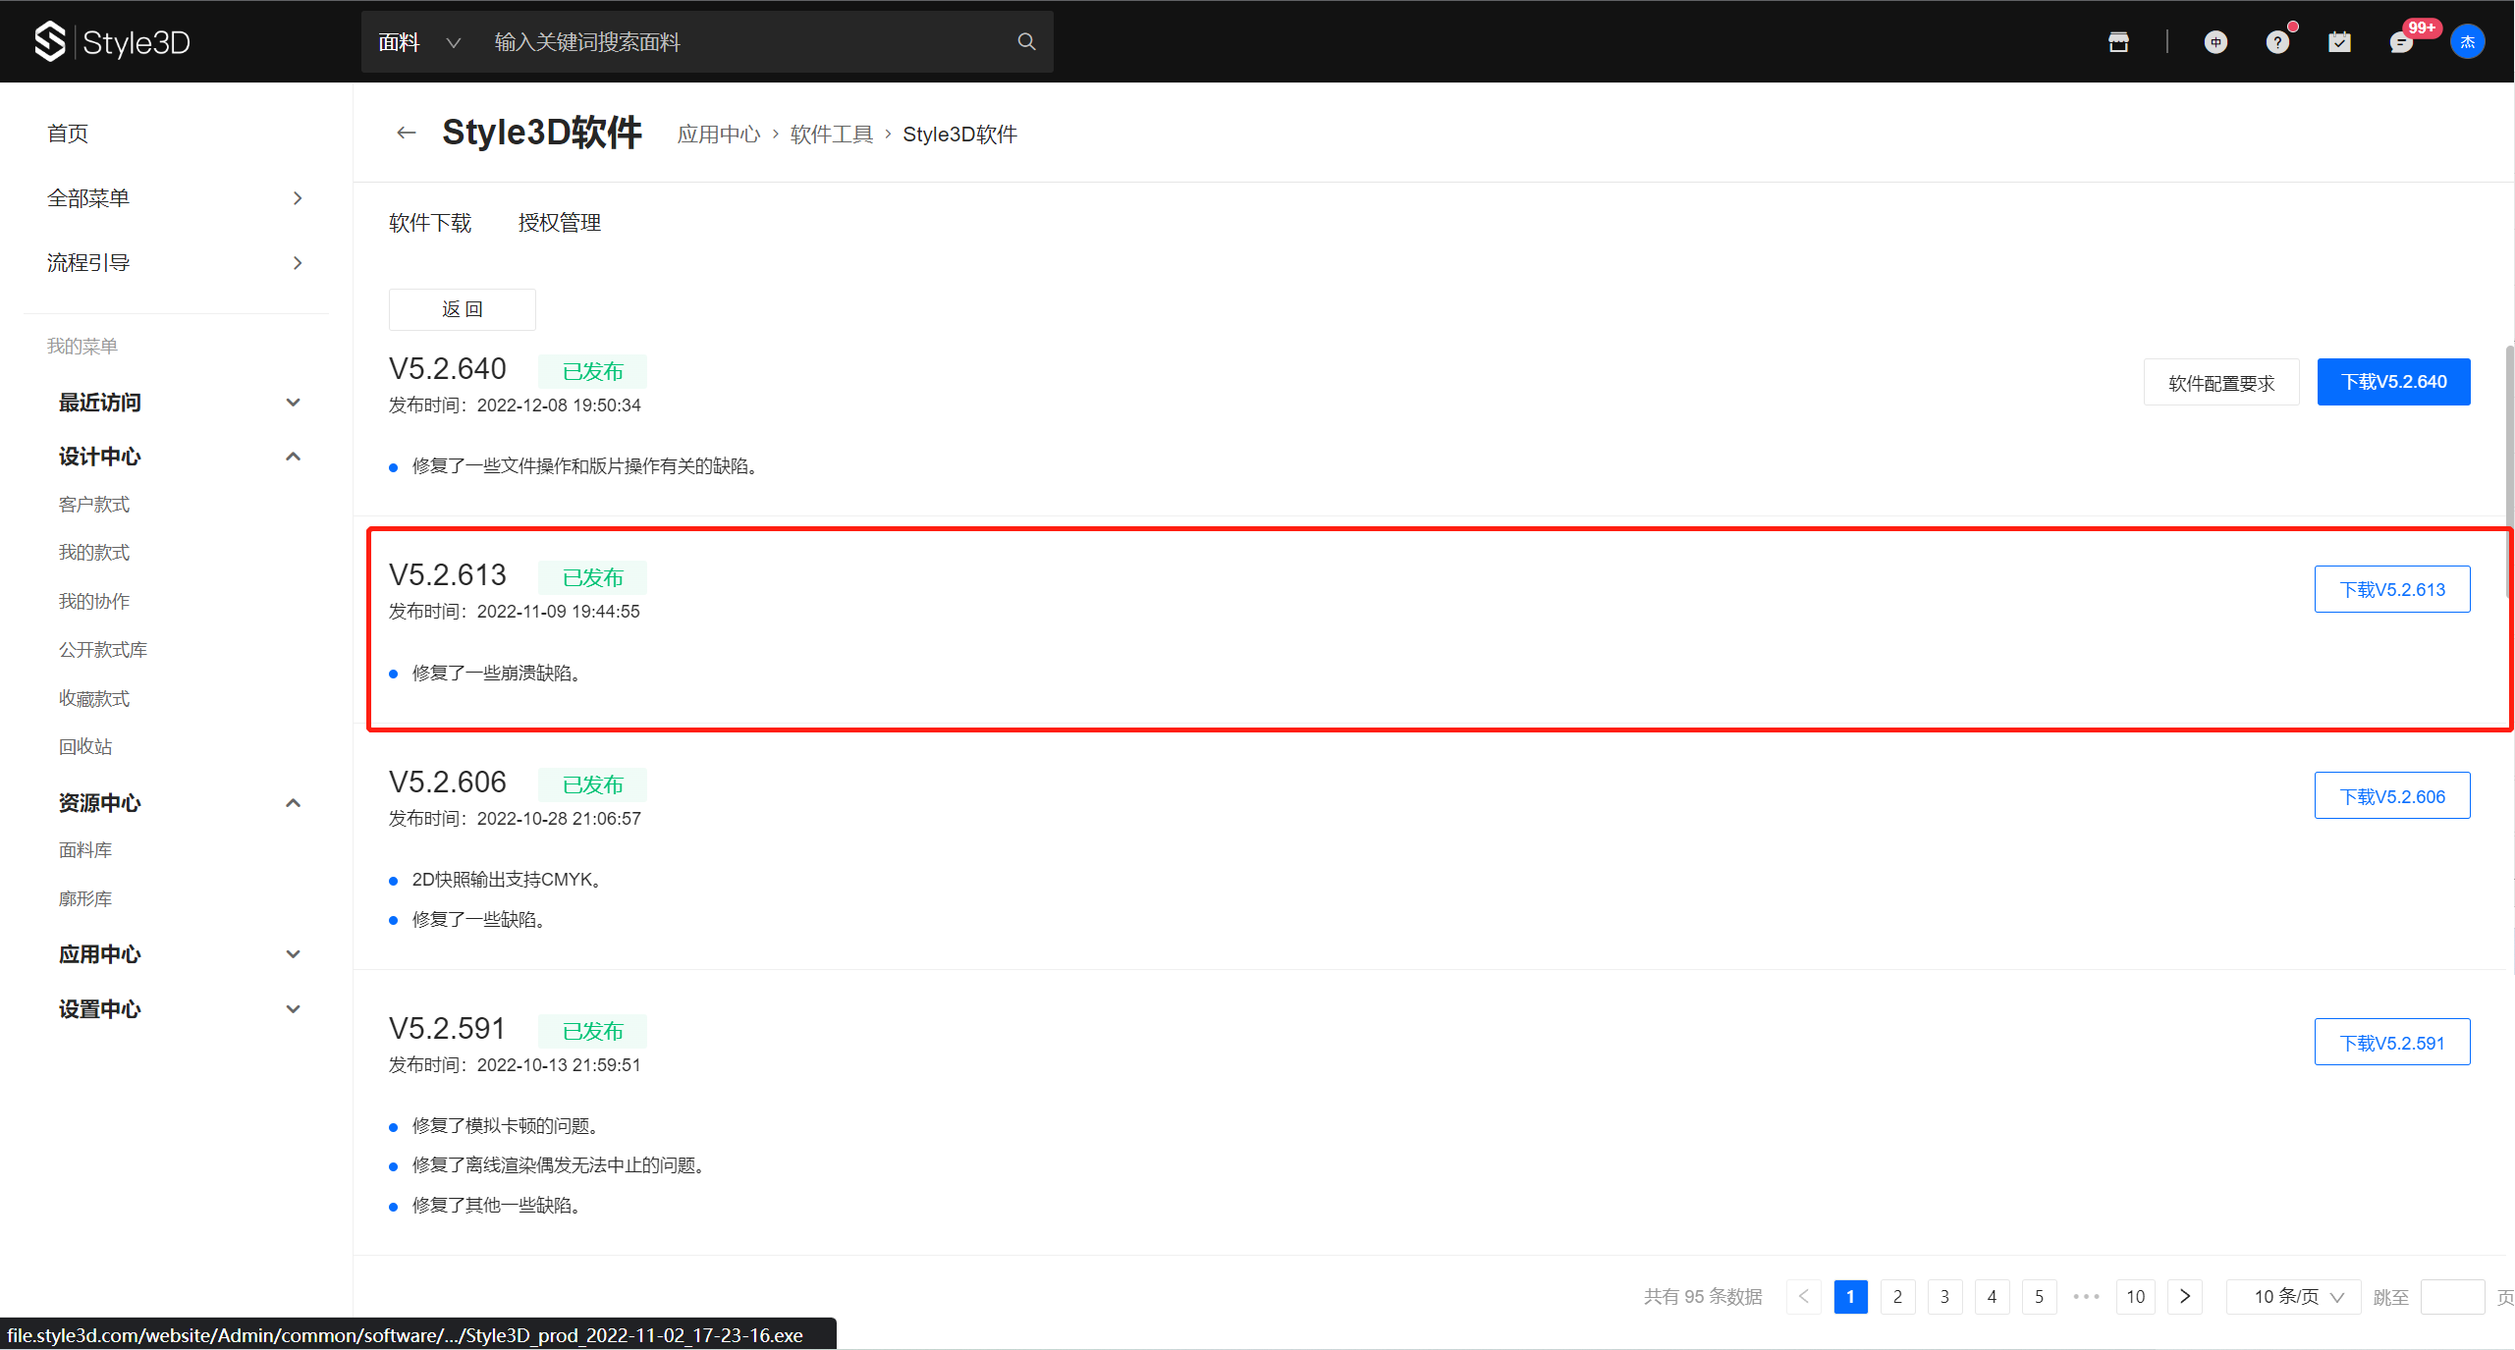
Task: Go to pagination page 4
Action: (x=1992, y=1297)
